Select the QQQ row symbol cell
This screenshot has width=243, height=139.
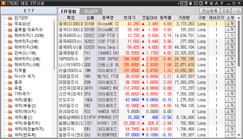click(x=90, y=65)
